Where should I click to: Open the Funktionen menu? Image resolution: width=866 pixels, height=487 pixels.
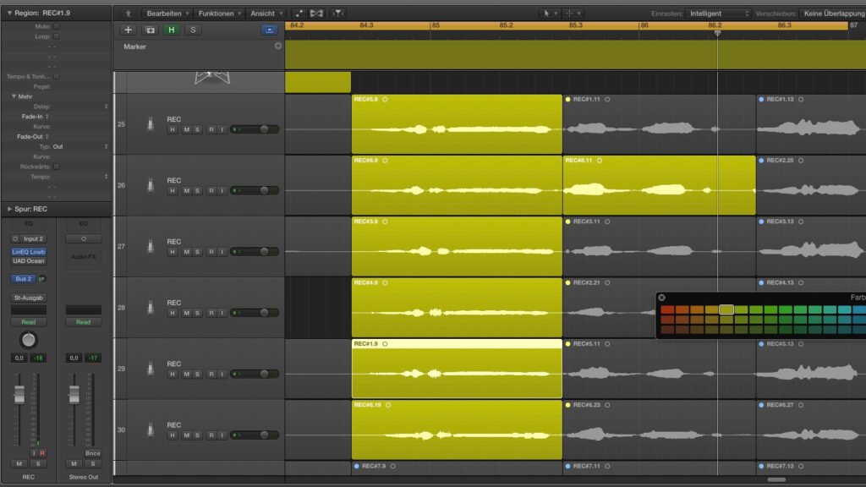tap(219, 14)
